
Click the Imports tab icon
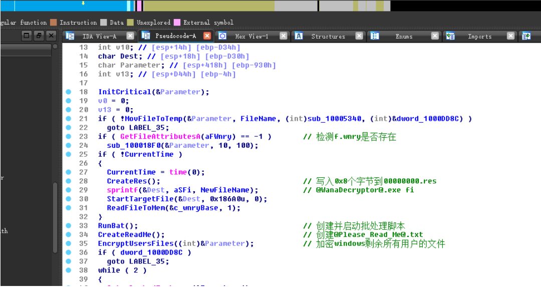pyautogui.click(x=450, y=36)
